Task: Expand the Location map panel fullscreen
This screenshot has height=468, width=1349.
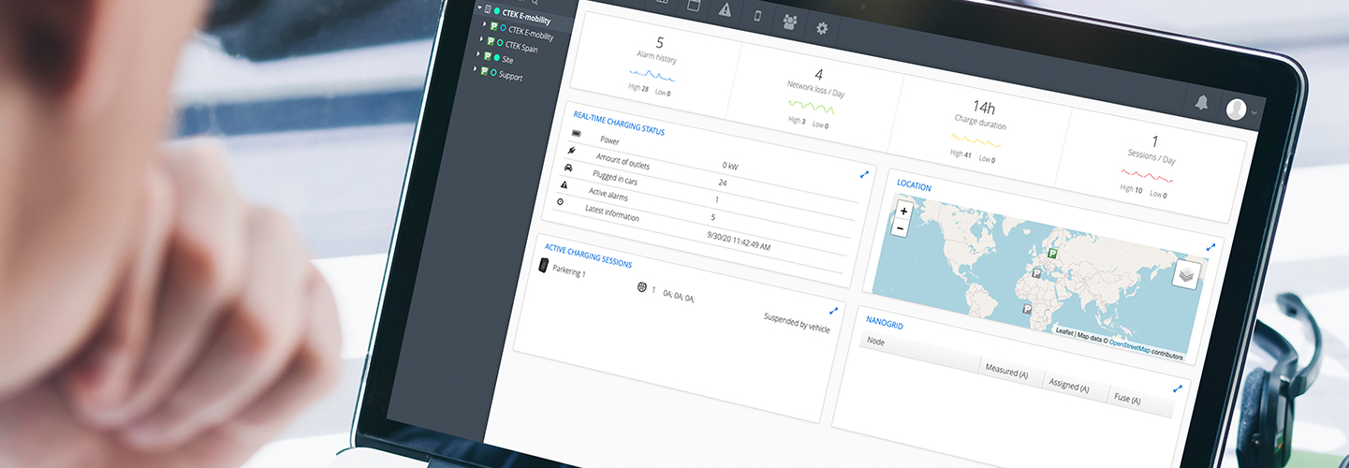Action: tap(1210, 248)
